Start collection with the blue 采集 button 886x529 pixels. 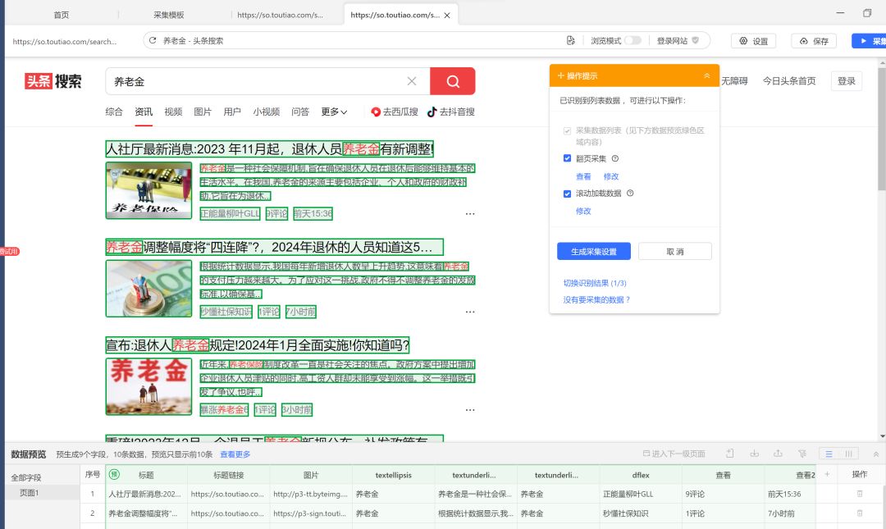tap(870, 41)
